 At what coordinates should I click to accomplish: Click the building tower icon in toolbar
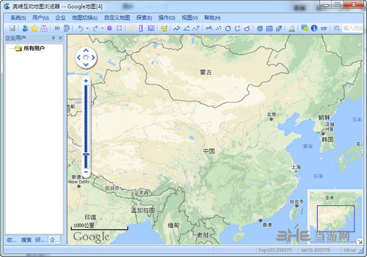[x=292, y=28]
